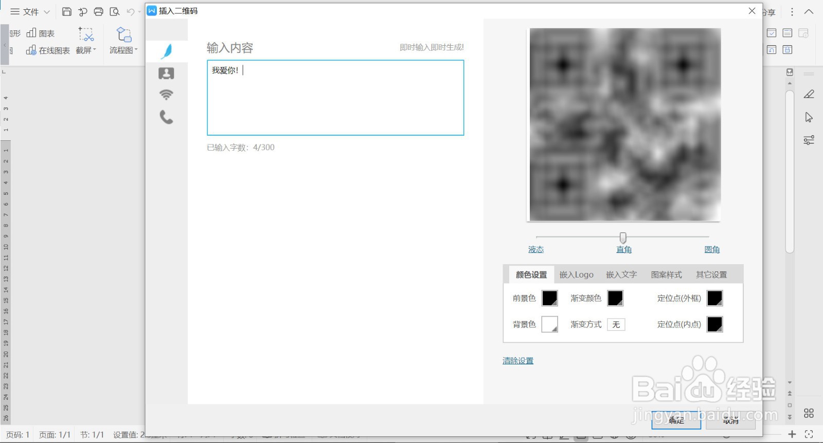Click the Save icon in quick toolbar
823x443 pixels.
pyautogui.click(x=67, y=11)
